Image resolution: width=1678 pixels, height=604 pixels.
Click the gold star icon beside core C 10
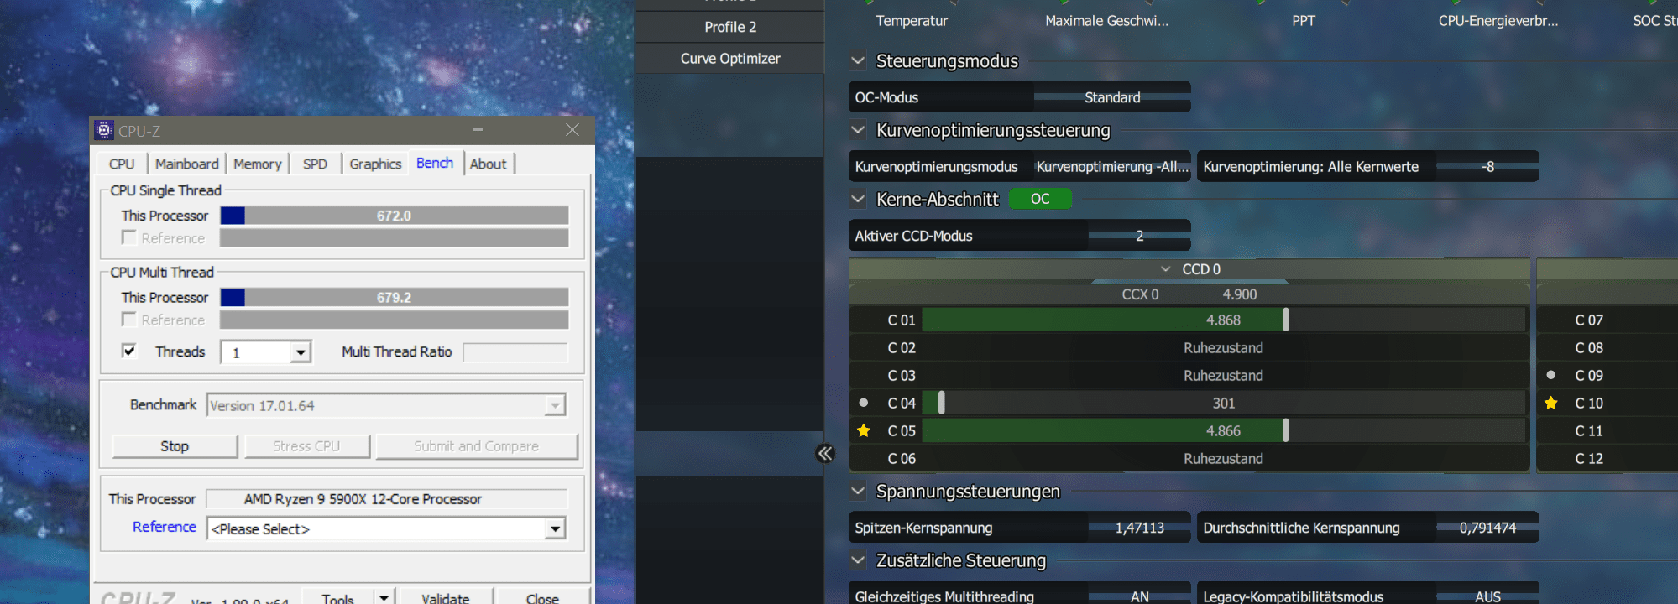click(x=1551, y=403)
